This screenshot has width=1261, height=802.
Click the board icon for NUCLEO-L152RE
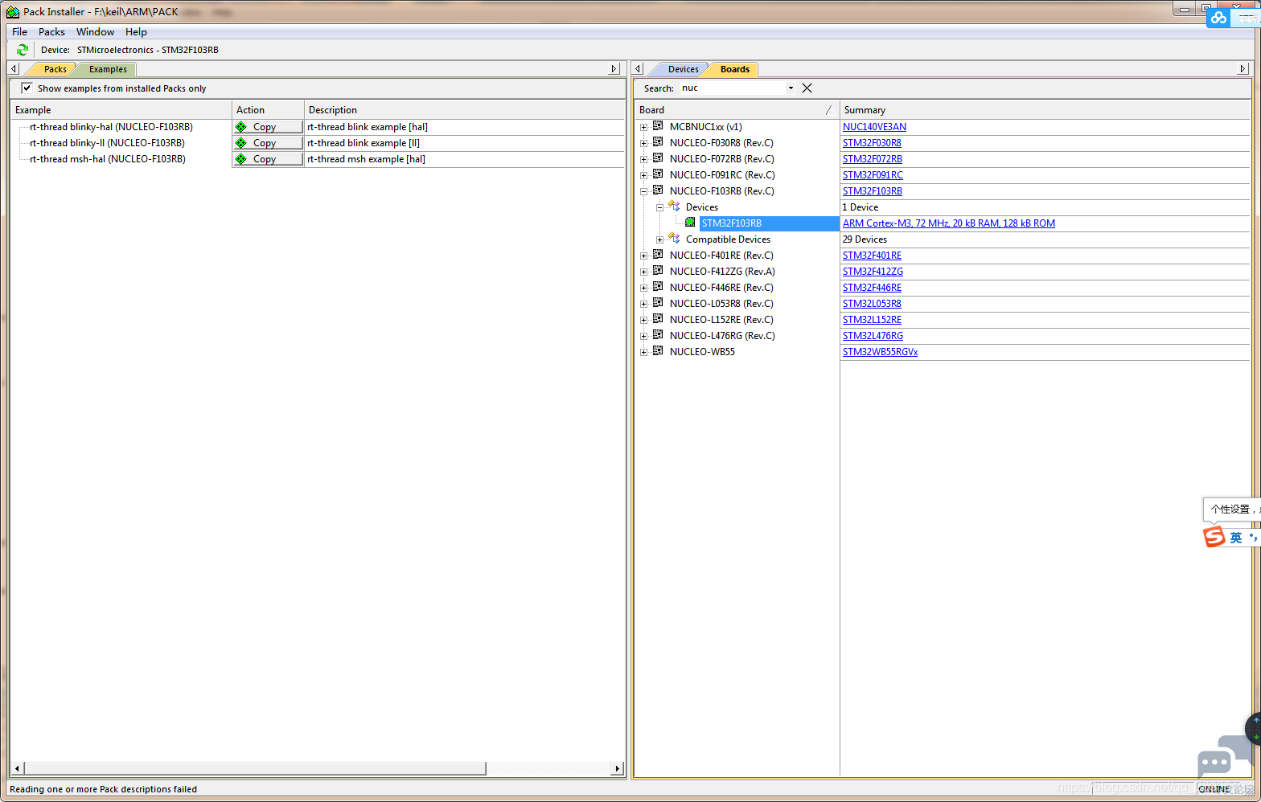pyautogui.click(x=658, y=319)
